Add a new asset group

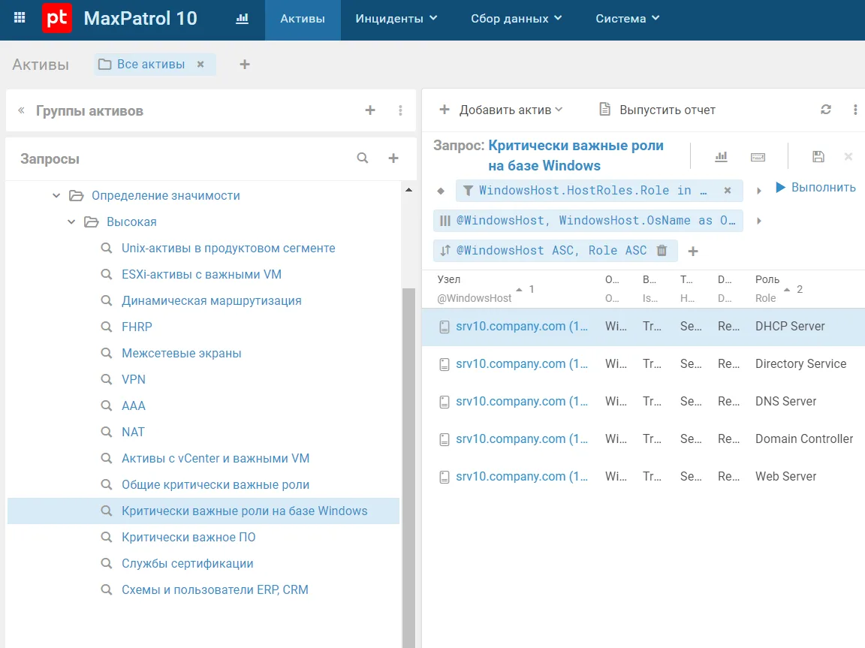click(370, 110)
